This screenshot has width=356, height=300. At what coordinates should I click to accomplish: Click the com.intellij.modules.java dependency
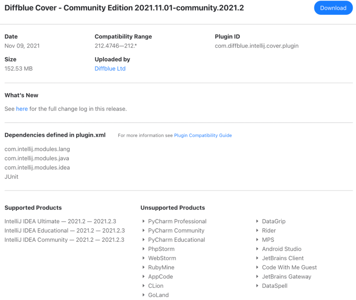click(37, 158)
